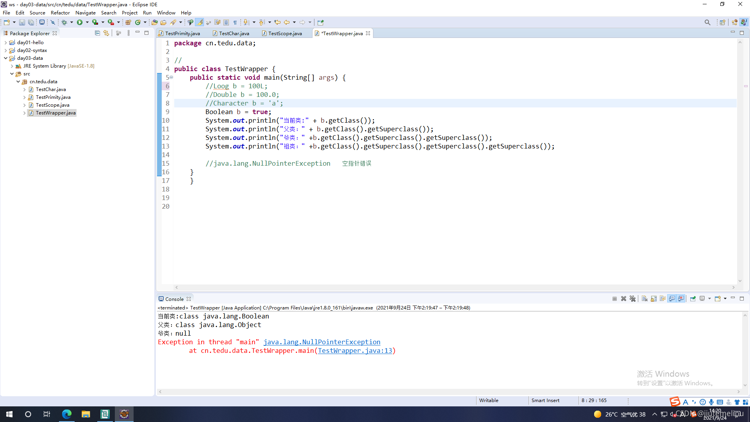750x422 pixels.
Task: Toggle Link with Editor in Package Explorer
Action: pos(106,33)
